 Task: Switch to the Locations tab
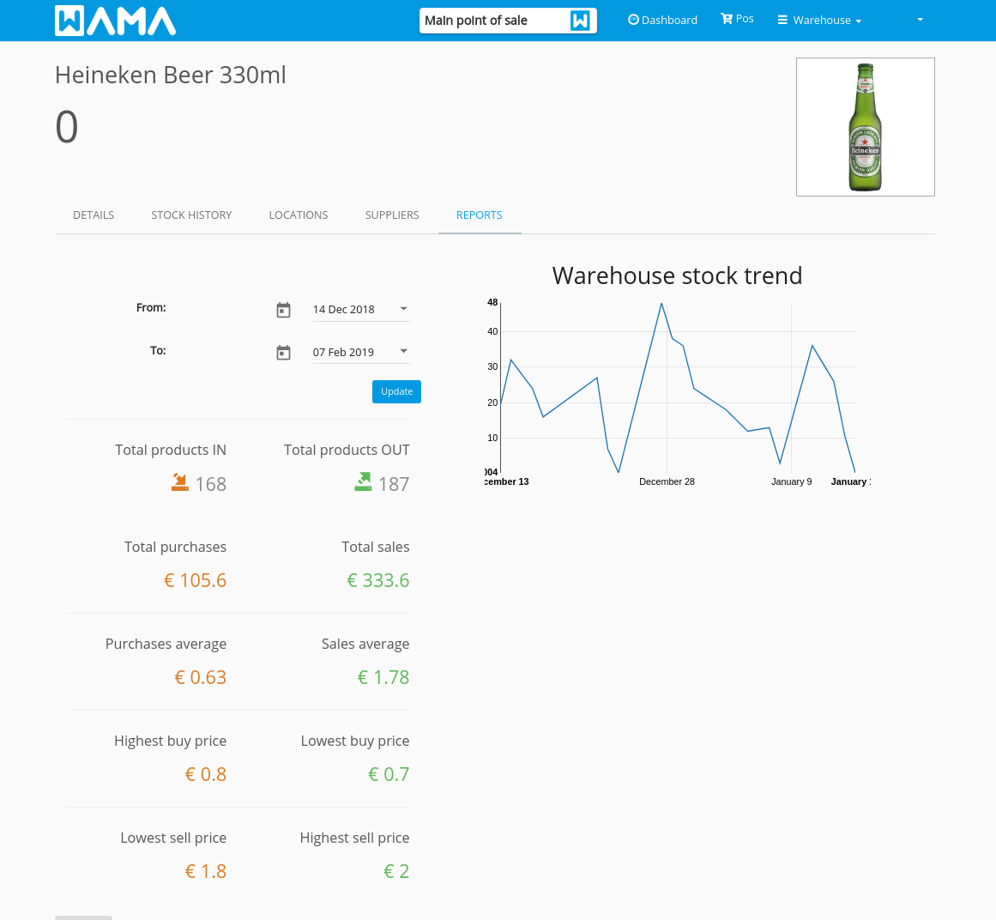[x=298, y=215]
